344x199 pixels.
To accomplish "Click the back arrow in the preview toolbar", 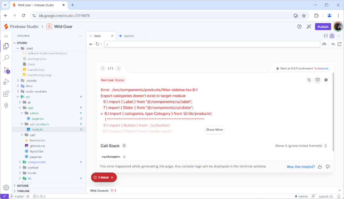I will click(90, 44).
